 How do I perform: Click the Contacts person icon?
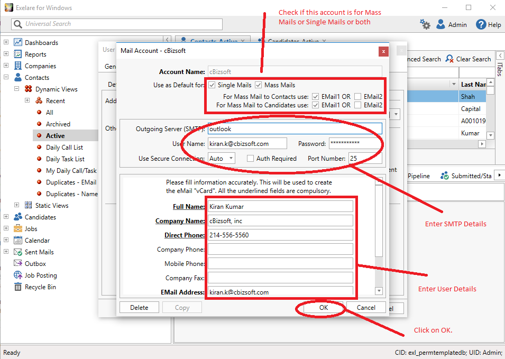tap(17, 77)
